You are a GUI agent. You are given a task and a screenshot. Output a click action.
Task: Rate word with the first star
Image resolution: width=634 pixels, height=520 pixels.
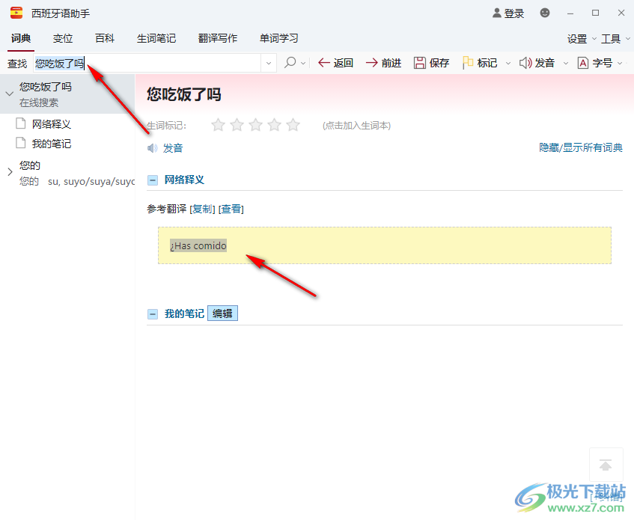(218, 125)
